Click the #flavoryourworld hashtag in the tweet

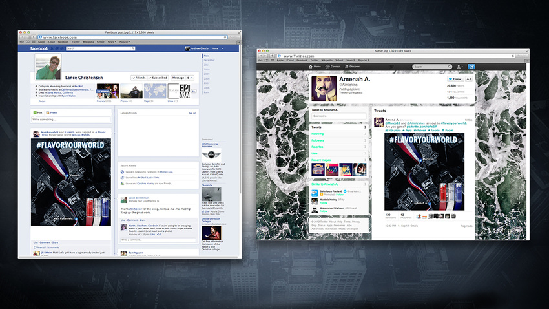pyautogui.click(x=453, y=123)
